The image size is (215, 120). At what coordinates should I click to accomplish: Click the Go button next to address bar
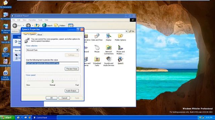[x=132, y=31]
